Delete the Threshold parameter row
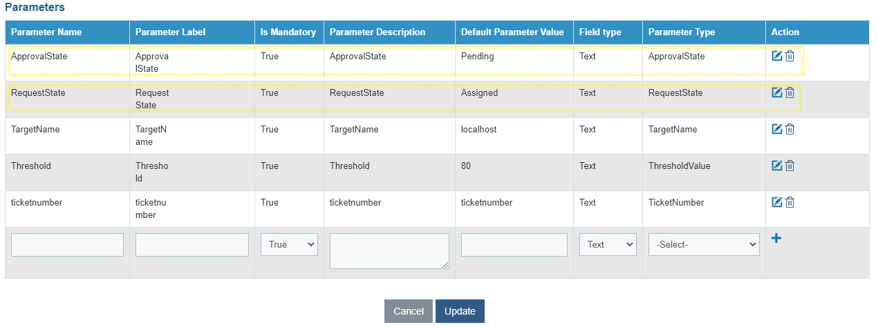Image resolution: width=878 pixels, height=327 pixels. [x=790, y=166]
